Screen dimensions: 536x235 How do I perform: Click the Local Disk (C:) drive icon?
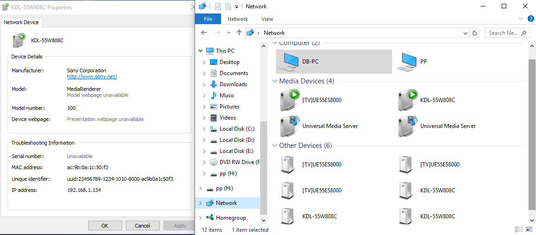pyautogui.click(x=214, y=129)
